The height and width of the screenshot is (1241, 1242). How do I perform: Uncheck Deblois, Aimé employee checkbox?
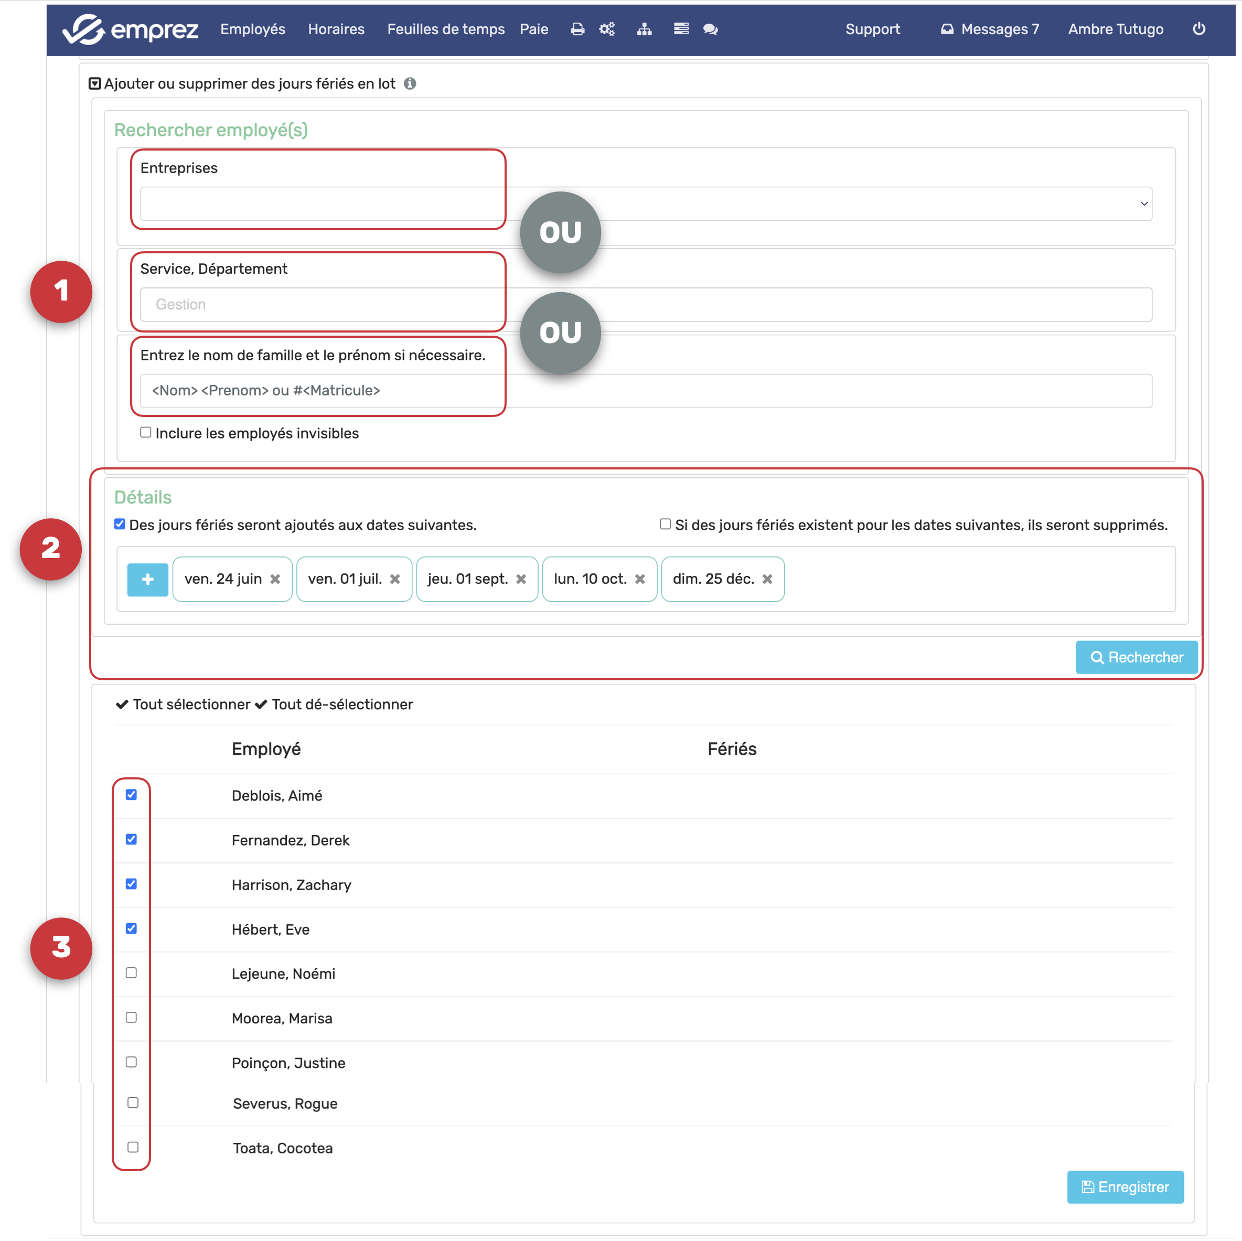[x=131, y=795]
